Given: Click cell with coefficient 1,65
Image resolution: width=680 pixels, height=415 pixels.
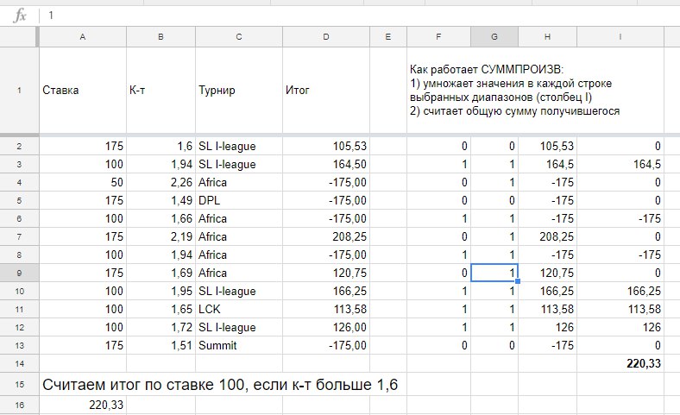Looking at the screenshot, I should [x=161, y=309].
